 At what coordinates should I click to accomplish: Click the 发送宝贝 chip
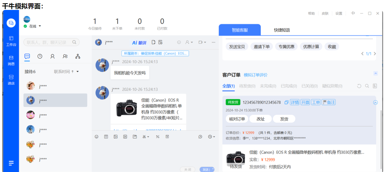click(x=237, y=46)
